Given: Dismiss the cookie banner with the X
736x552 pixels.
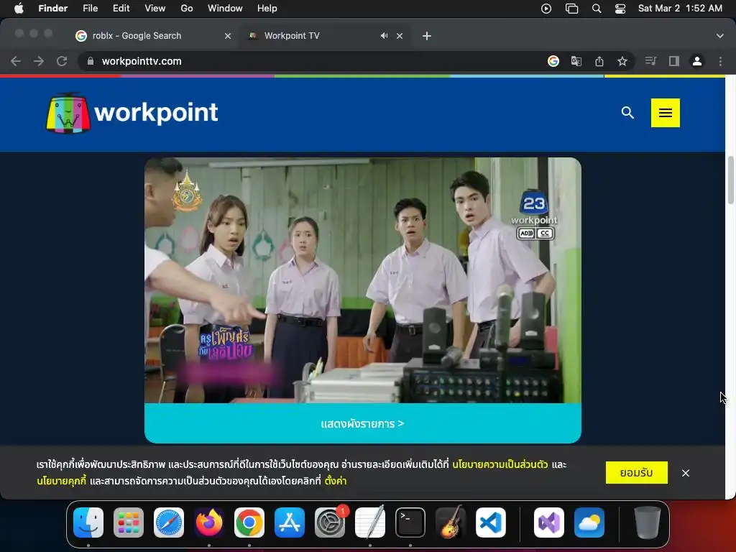Looking at the screenshot, I should pyautogui.click(x=685, y=473).
